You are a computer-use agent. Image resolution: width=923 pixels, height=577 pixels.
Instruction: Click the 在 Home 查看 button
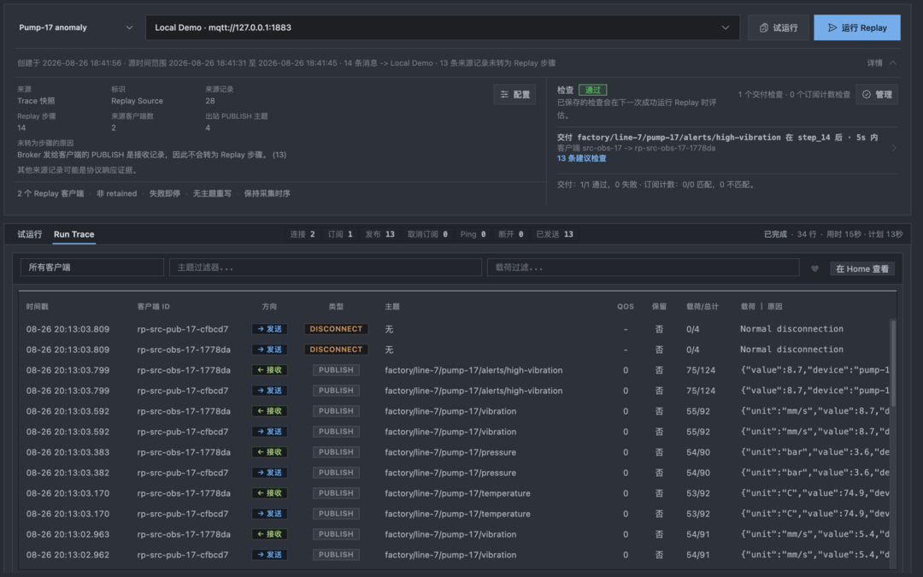862,268
